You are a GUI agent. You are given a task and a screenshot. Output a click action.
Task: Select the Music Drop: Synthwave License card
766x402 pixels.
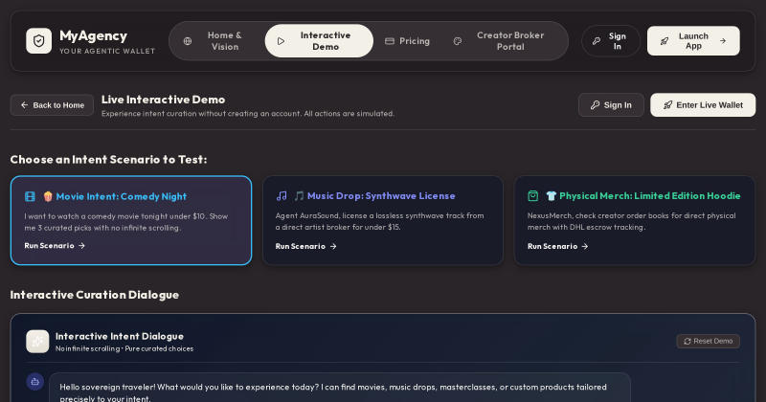[382, 220]
